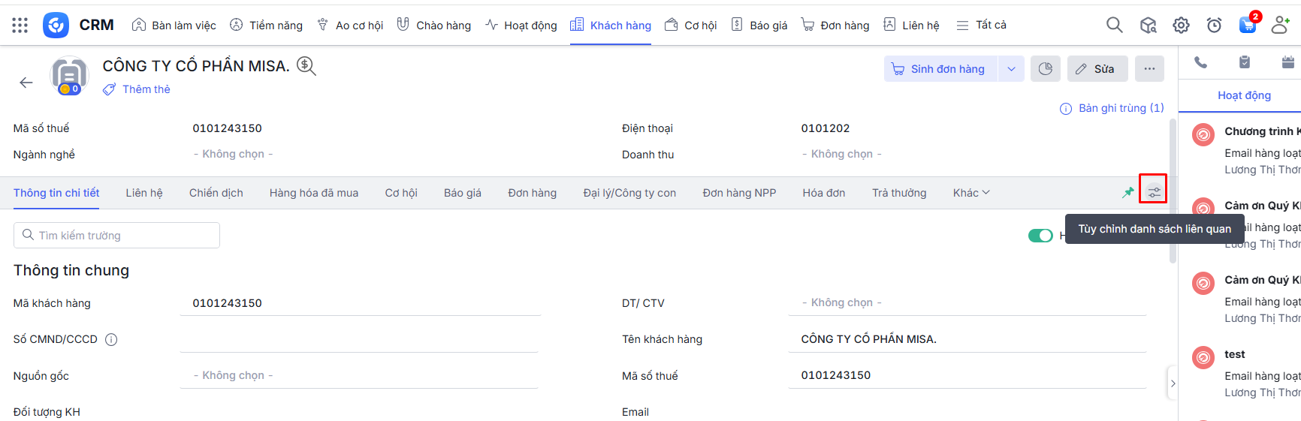The height and width of the screenshot is (421, 1301).
Task: Collapse the right activity panel chevron
Action: click(x=1173, y=383)
